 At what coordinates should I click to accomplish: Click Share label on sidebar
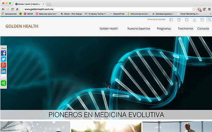[x=4, y=49]
